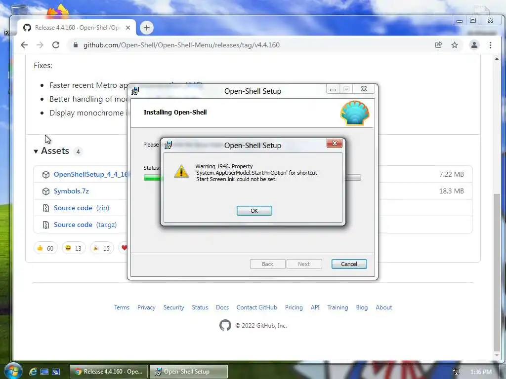The image size is (506, 379).
Task: Click the 18.3 MB file size
Action: point(452,191)
